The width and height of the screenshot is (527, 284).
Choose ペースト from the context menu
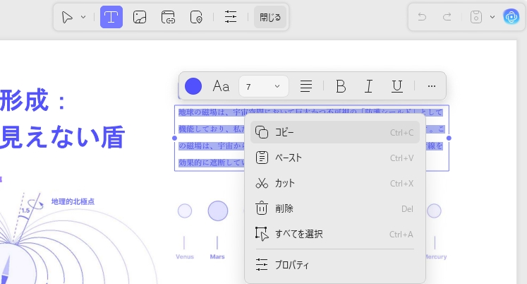(x=334, y=158)
